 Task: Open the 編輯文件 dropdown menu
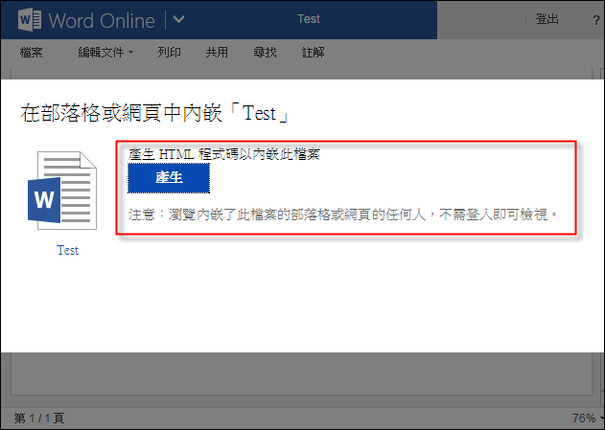point(105,53)
